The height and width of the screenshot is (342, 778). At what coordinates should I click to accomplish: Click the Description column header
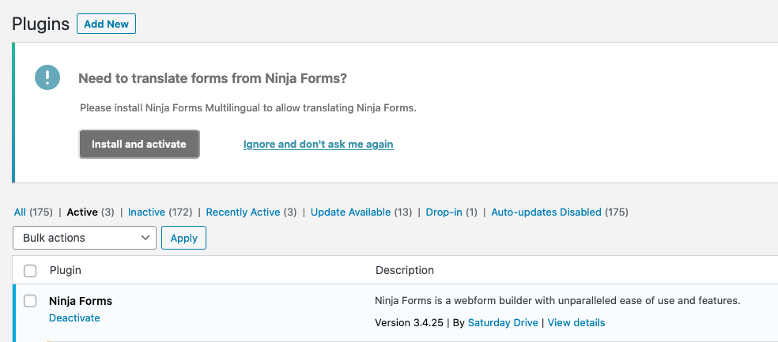click(405, 270)
